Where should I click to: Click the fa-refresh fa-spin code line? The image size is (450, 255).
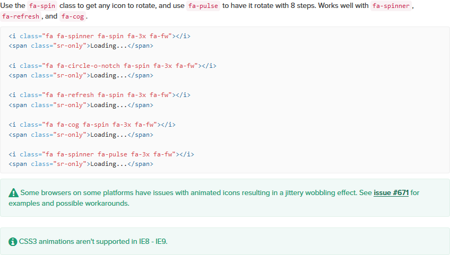(99, 95)
